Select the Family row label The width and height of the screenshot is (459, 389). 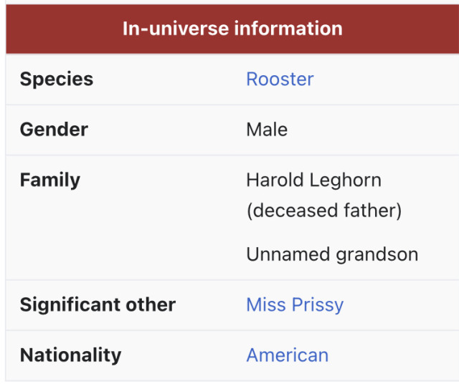[50, 180]
